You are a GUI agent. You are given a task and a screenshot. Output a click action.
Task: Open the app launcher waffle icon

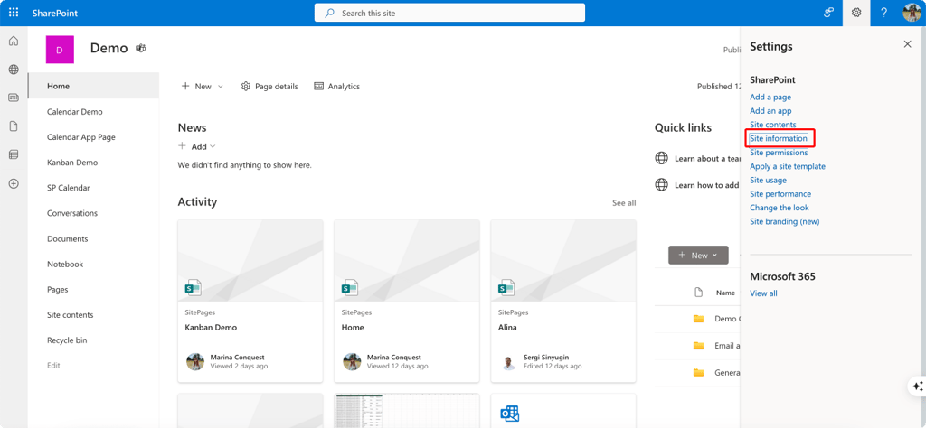point(14,13)
